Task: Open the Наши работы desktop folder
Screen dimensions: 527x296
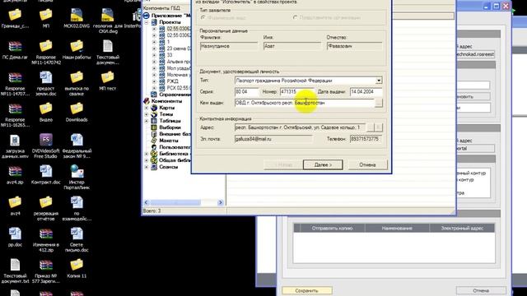Action: [77, 49]
